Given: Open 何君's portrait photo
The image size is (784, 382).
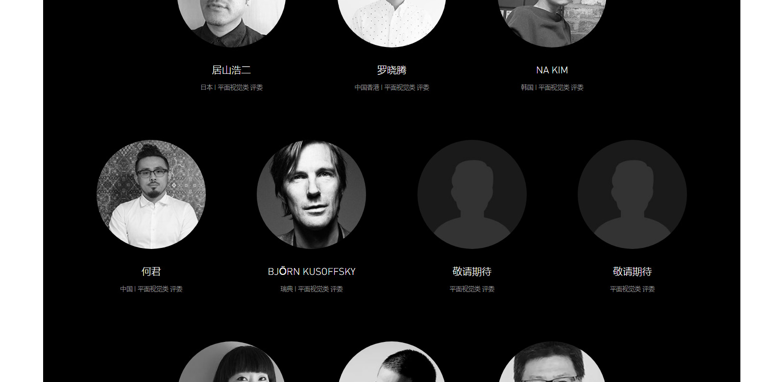Looking at the screenshot, I should (151, 194).
